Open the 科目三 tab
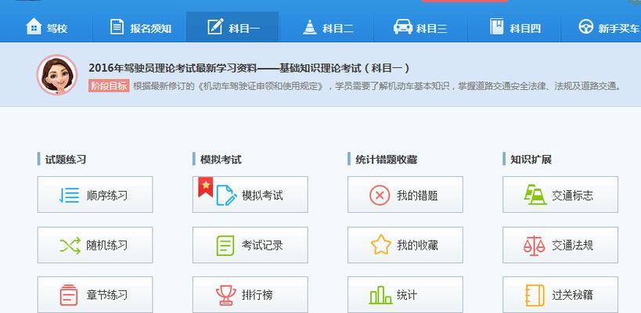 click(x=420, y=27)
